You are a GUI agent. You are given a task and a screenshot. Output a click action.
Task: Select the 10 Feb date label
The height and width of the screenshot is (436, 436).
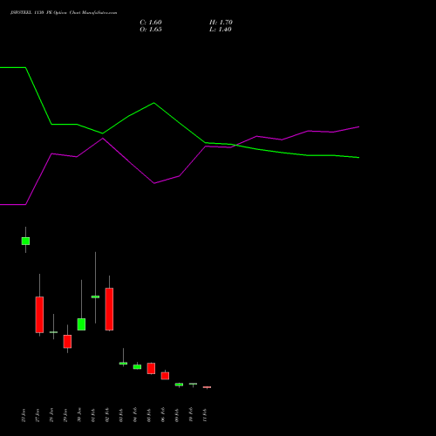[x=191, y=415]
